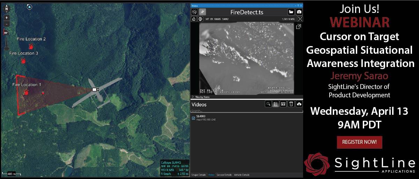Uncheck the SL4000 video checkbox
Viewport: 419px width, 179px height.
[193, 118]
